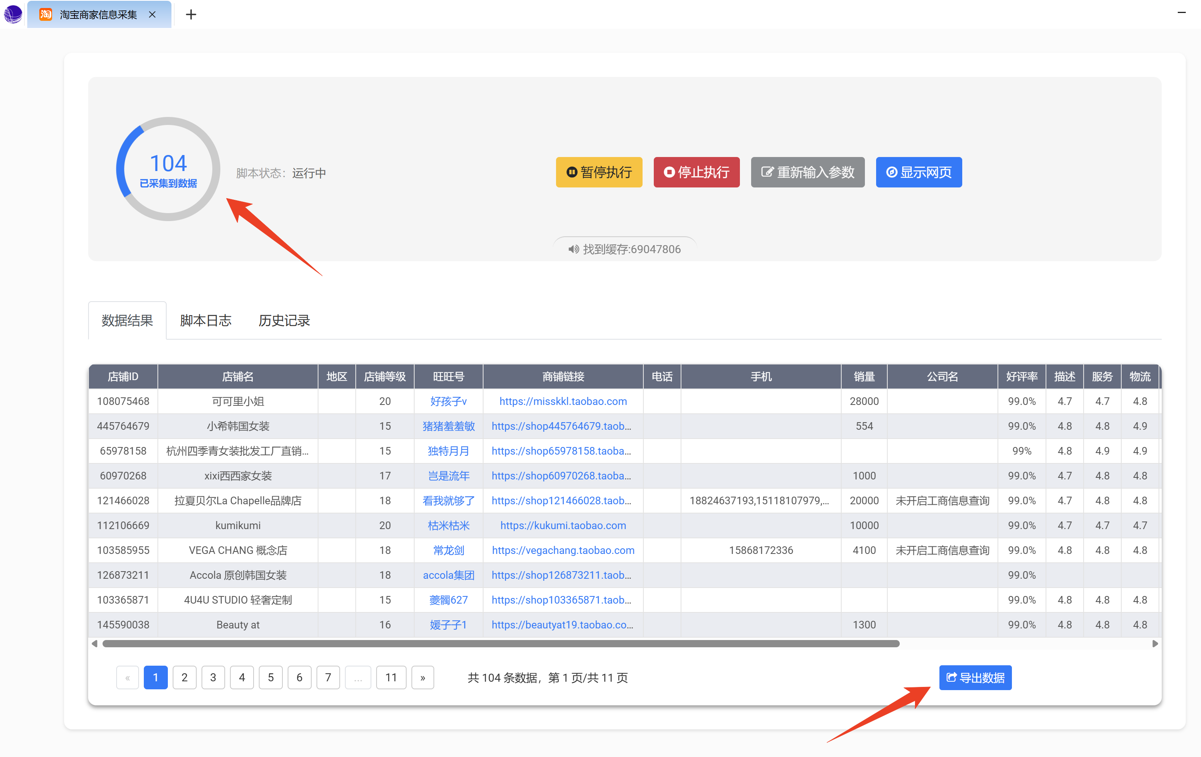This screenshot has width=1201, height=757.
Task: Open the https://kukumi.taobao.com shop link
Action: click(563, 525)
